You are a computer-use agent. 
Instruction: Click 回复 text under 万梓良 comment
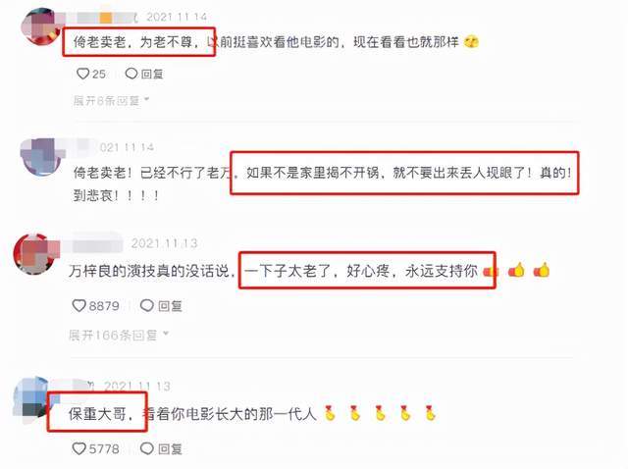(170, 306)
